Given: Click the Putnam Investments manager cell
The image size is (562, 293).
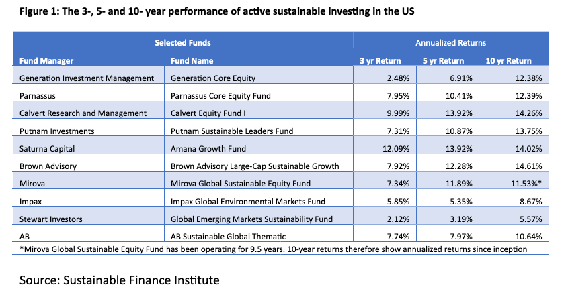Looking at the screenshot, I should (58, 131).
